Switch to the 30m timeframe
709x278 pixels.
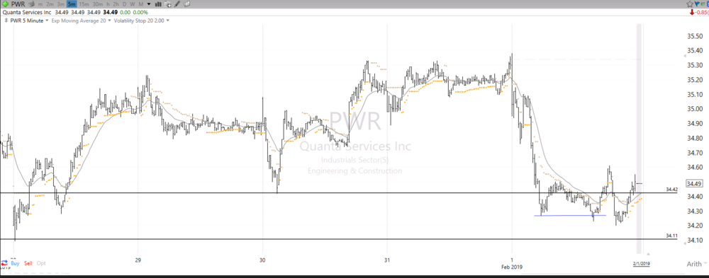pyautogui.click(x=98, y=4)
